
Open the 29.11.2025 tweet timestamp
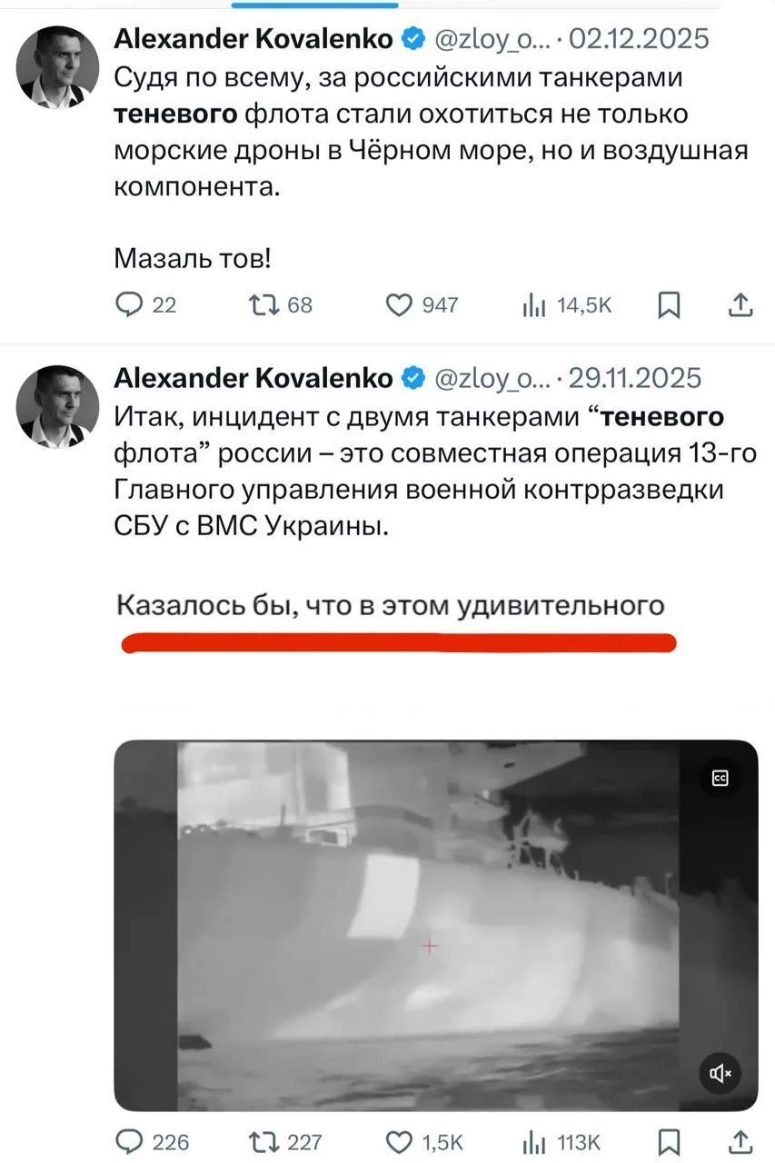click(634, 378)
